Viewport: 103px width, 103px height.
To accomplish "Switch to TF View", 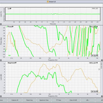I will point(58,100).
